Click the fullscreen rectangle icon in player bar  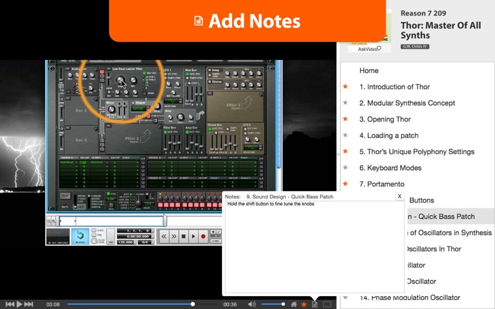pyautogui.click(x=327, y=304)
